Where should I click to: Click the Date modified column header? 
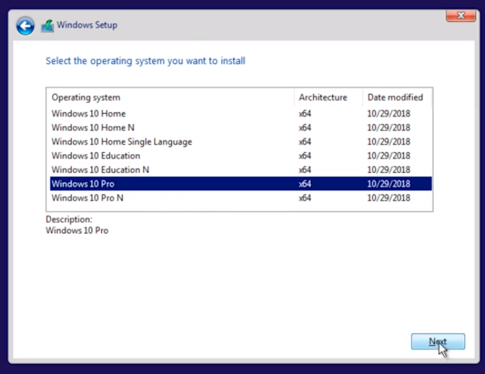click(x=395, y=98)
